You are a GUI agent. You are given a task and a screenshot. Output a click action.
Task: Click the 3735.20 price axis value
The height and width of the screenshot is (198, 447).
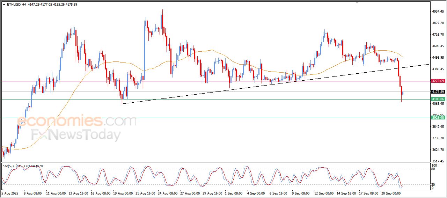(x=438, y=138)
